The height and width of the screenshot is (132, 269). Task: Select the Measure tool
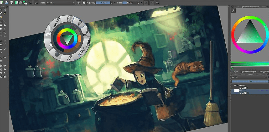(1, 57)
